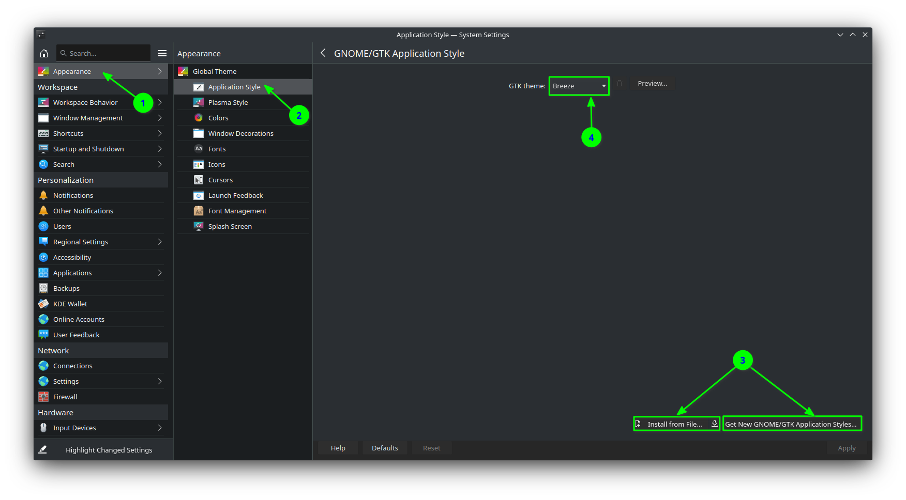Viewport: 906px width, 500px height.
Task: Click the Preview... button
Action: coord(652,83)
